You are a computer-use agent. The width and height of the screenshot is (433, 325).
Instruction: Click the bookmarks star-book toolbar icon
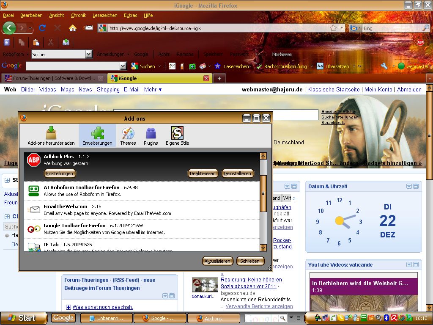coord(7,42)
